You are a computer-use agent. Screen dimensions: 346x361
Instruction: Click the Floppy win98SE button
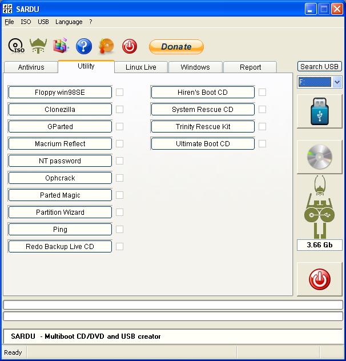pyautogui.click(x=60, y=93)
